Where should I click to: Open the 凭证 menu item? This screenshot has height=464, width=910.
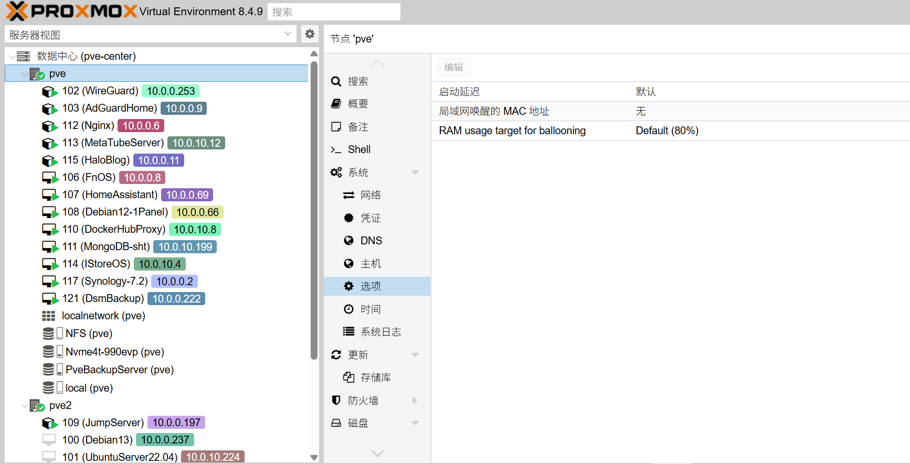tap(377, 218)
